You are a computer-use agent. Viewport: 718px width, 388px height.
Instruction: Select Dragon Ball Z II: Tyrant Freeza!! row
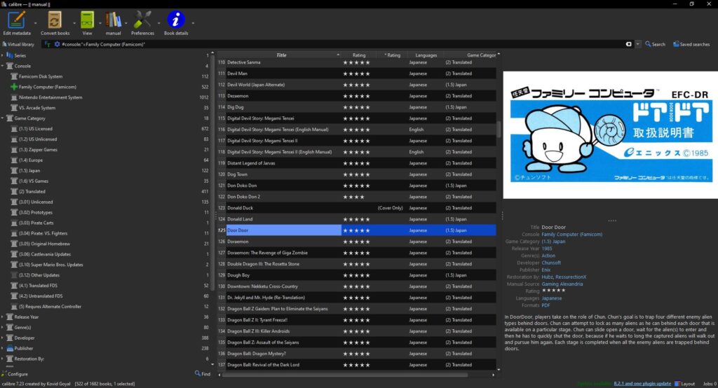(x=357, y=320)
